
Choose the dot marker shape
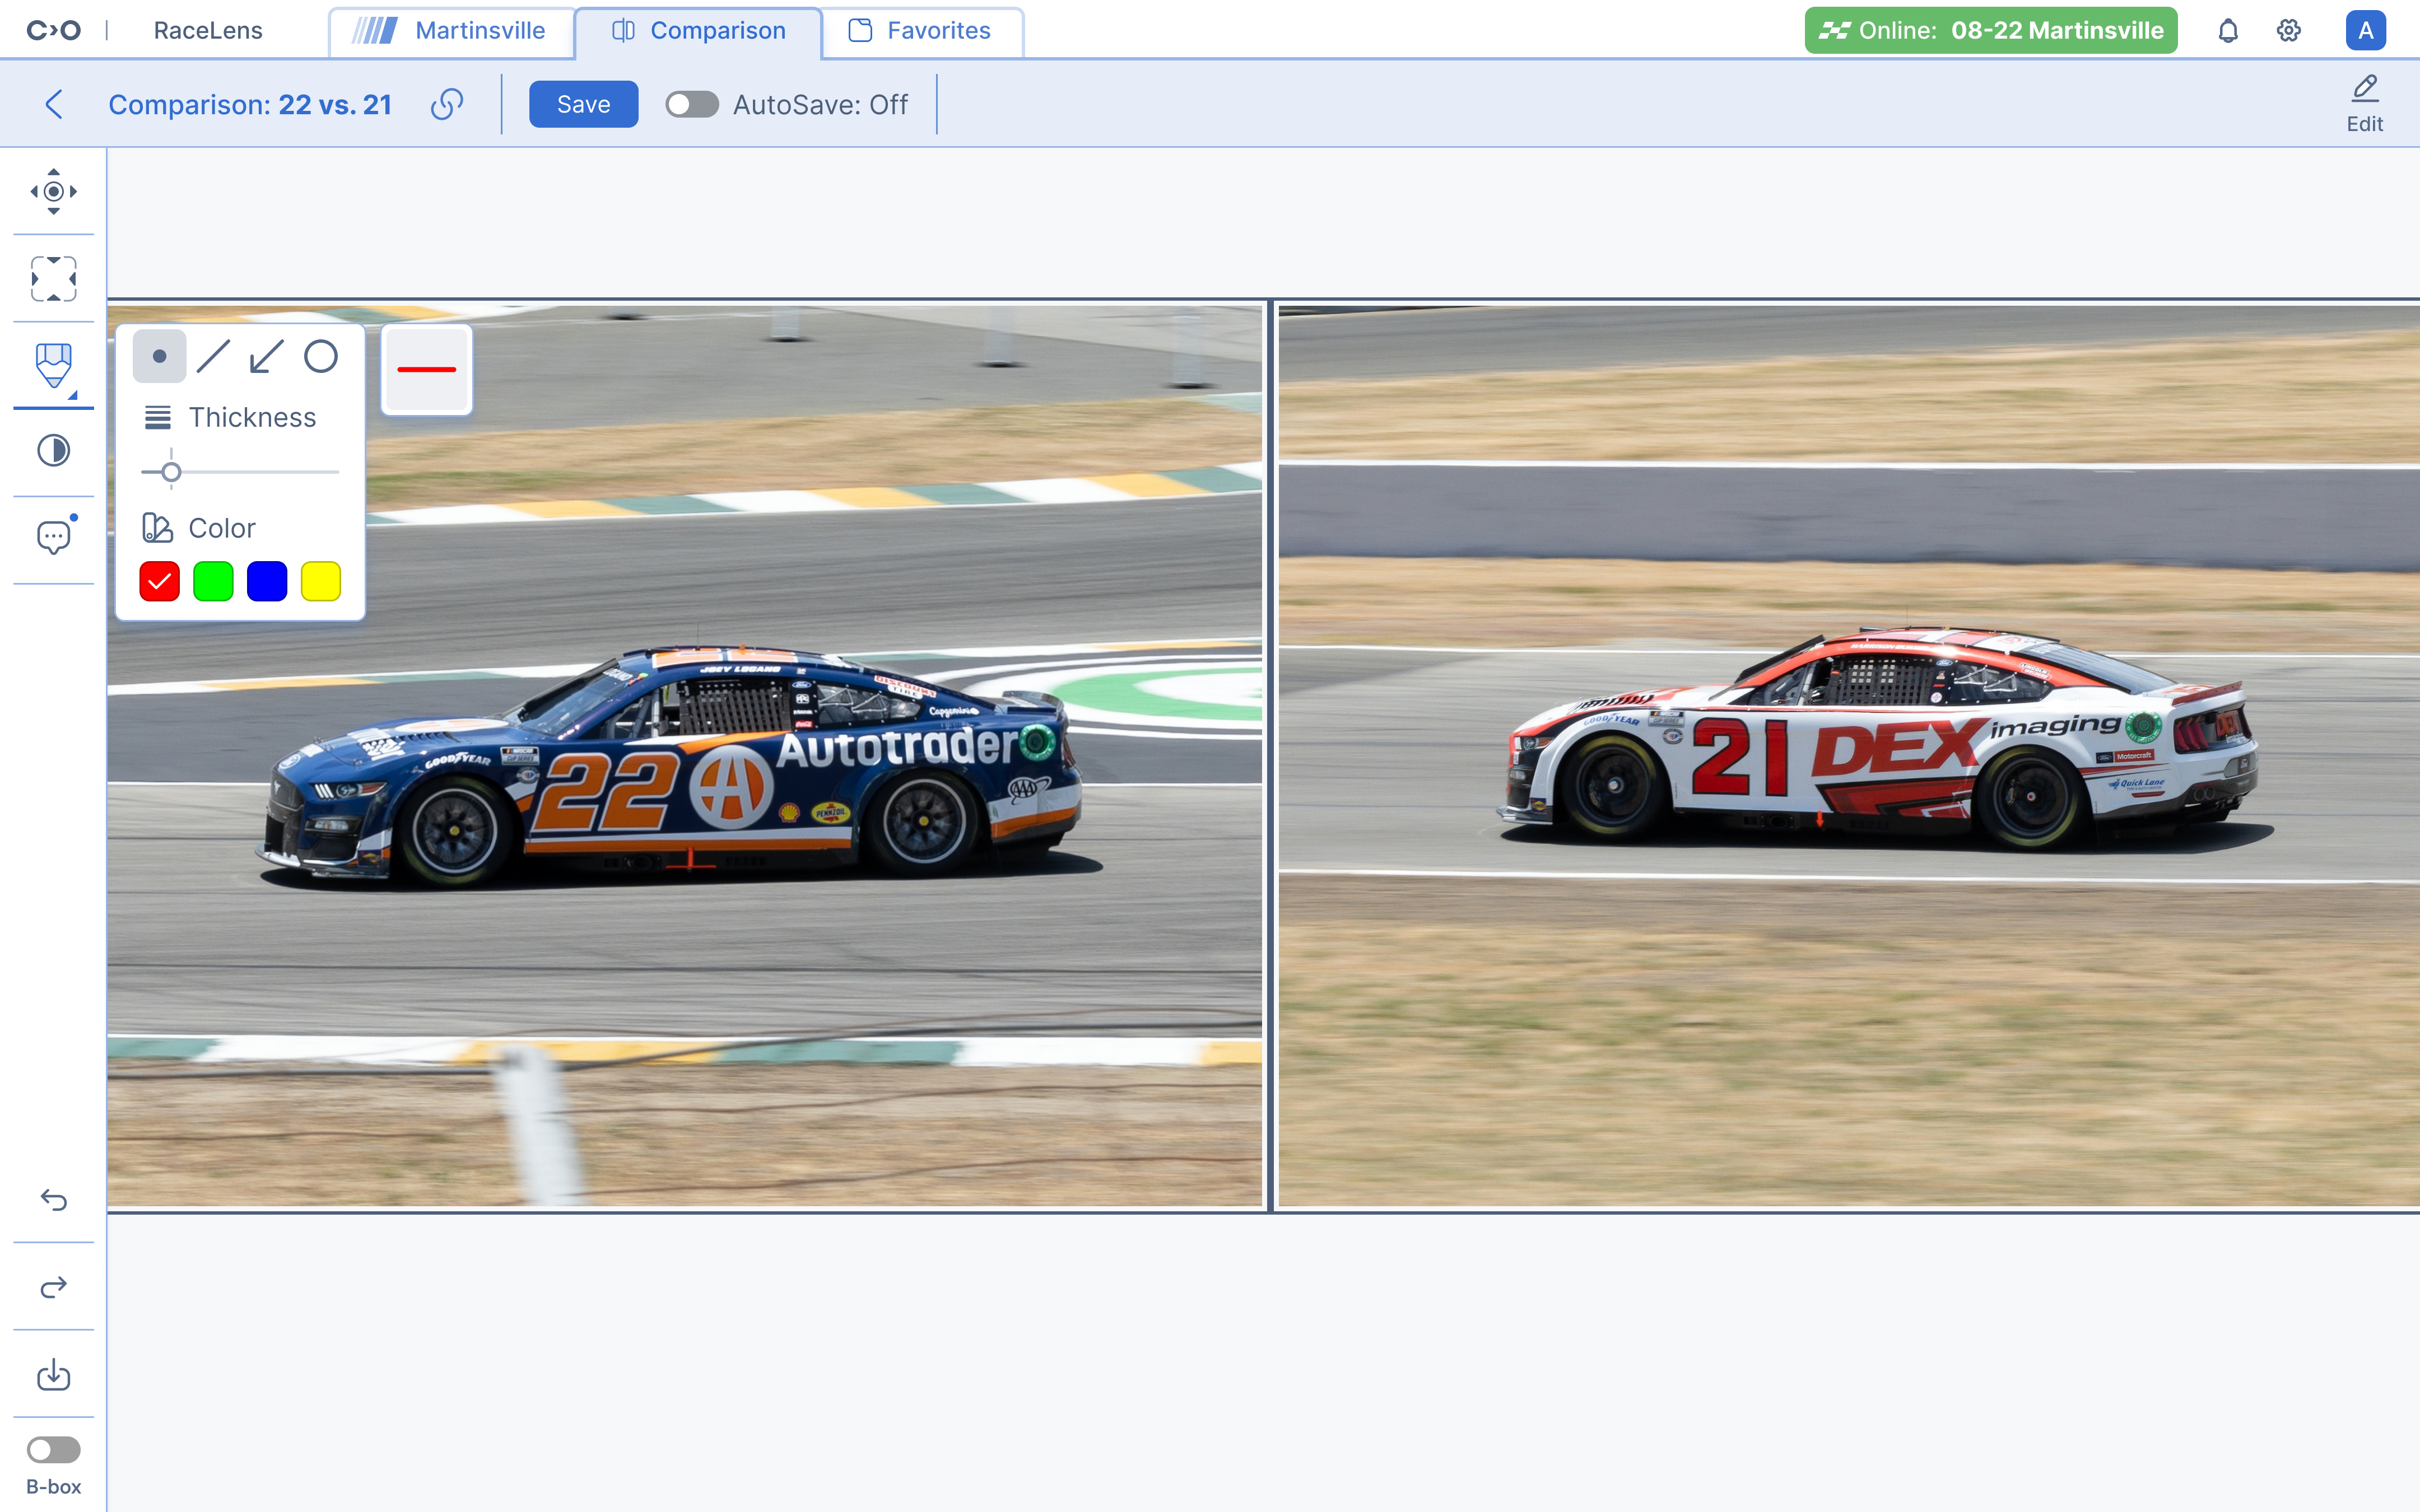159,356
